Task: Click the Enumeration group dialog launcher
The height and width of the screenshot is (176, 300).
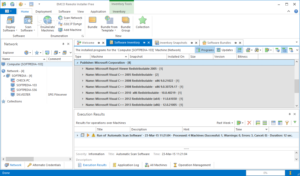Action: point(83,36)
